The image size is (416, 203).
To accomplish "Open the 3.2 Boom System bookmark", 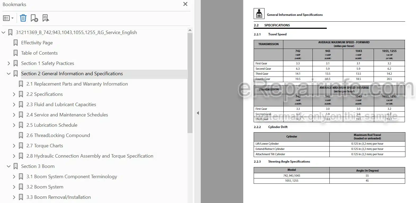I will tap(45, 187).
